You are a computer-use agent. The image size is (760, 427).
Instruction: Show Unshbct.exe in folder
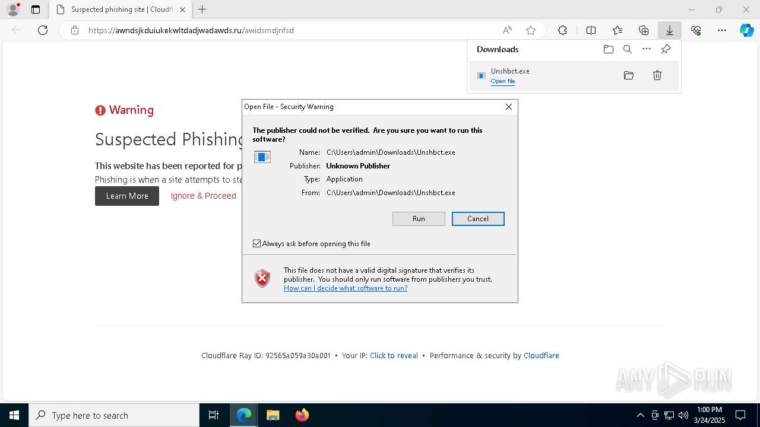click(629, 75)
